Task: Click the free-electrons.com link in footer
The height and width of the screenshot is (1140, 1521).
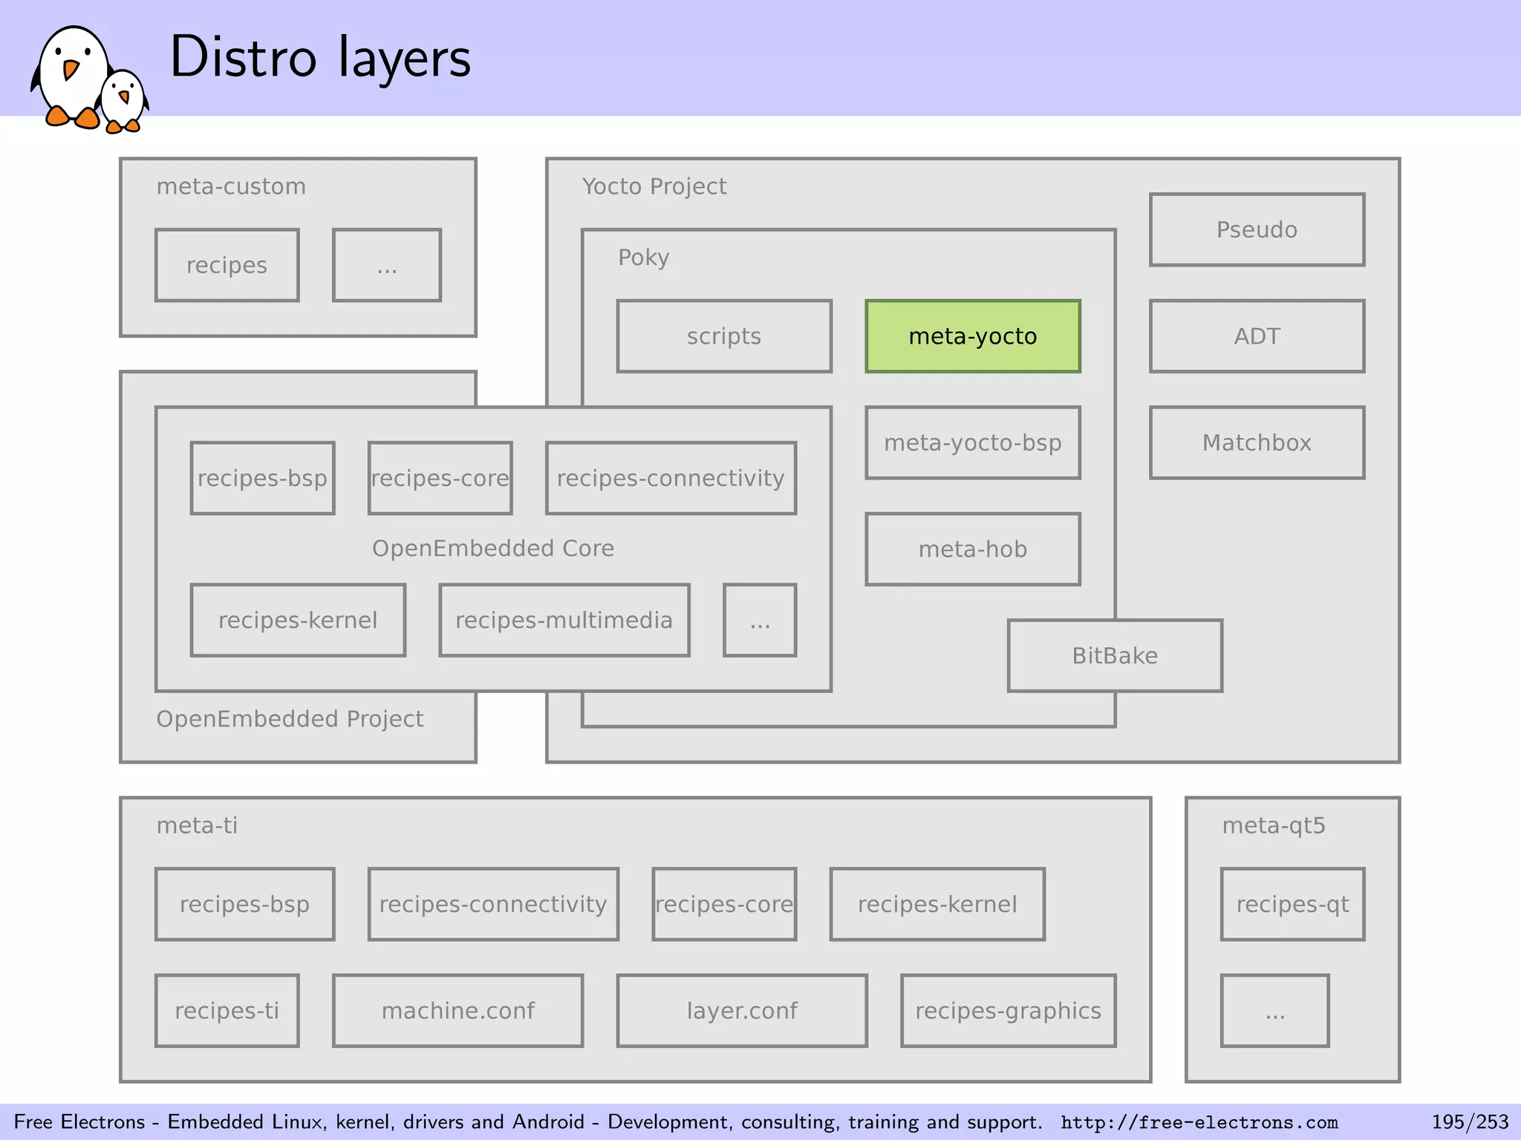Action: click(1199, 1122)
